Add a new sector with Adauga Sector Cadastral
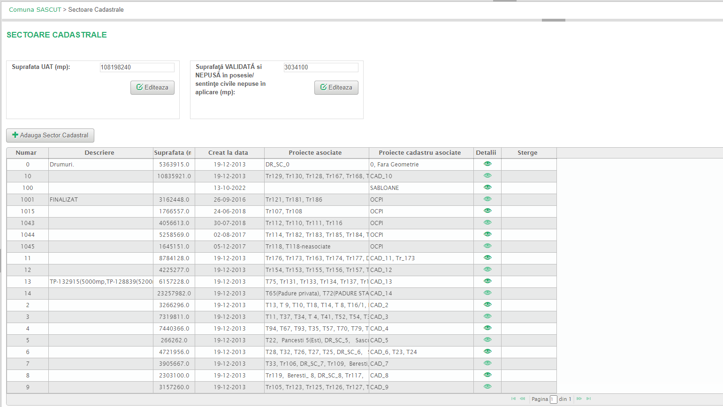723x407 pixels. click(x=50, y=136)
